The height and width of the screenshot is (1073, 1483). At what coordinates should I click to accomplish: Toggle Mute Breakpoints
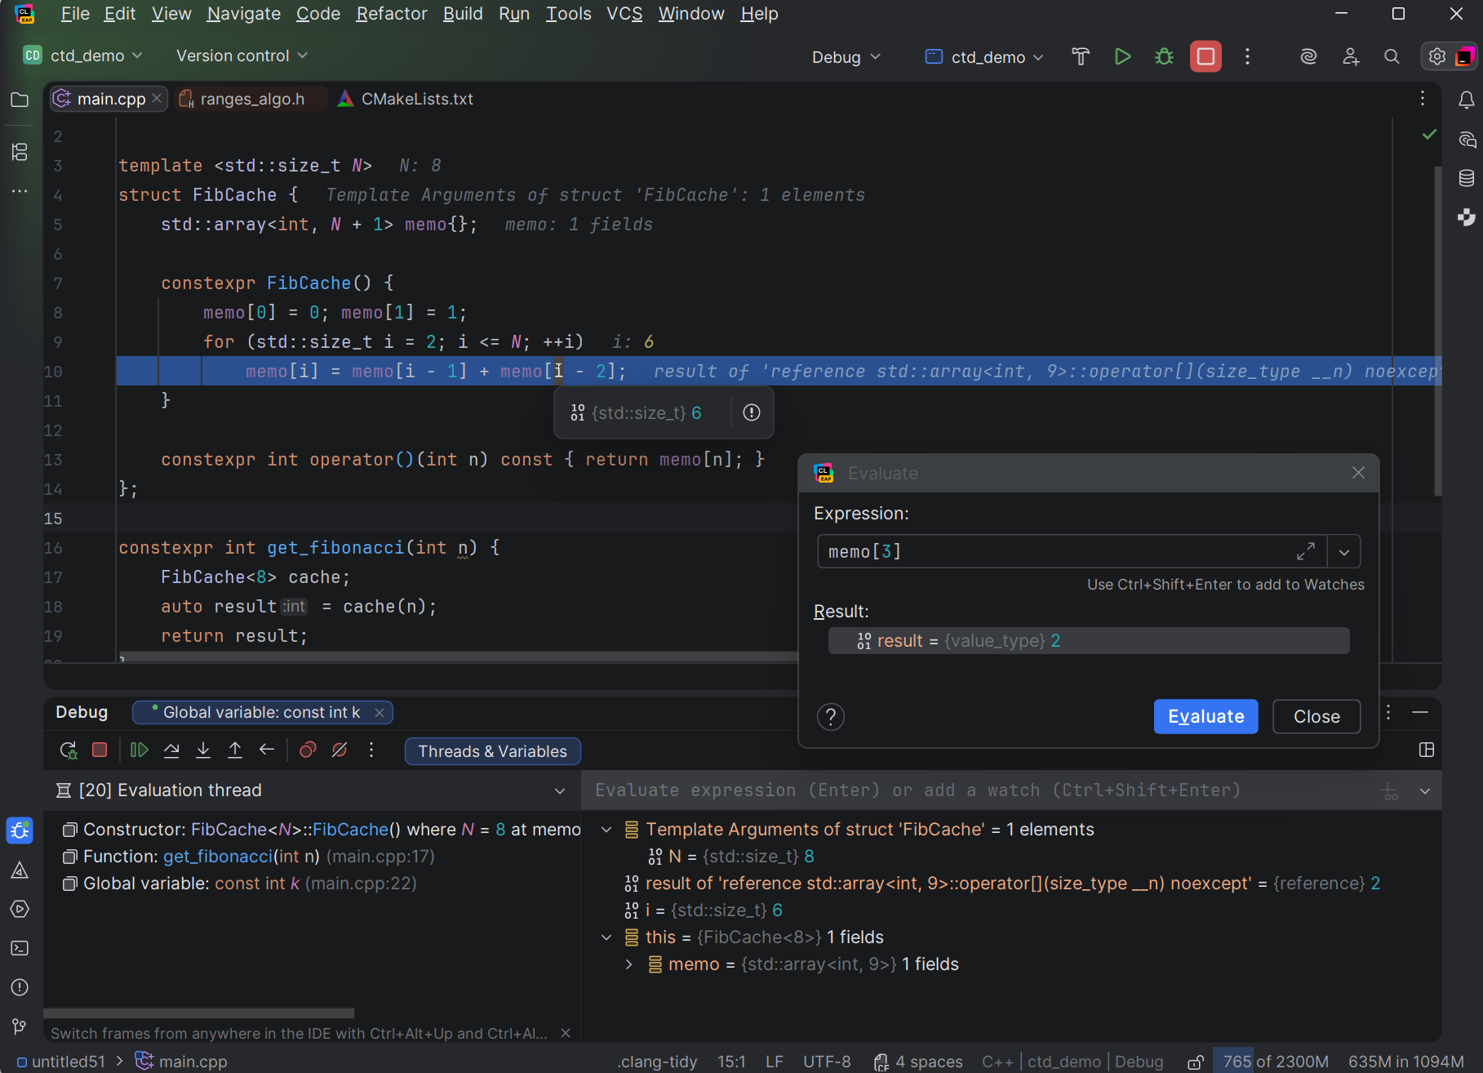(340, 750)
